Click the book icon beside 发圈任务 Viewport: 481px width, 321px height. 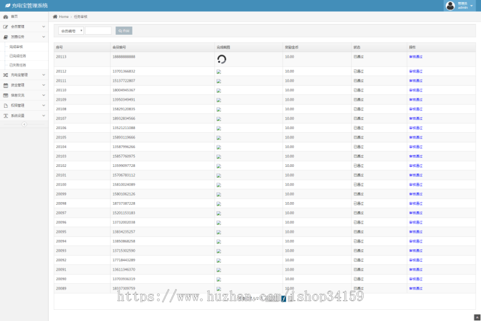pyautogui.click(x=5, y=37)
